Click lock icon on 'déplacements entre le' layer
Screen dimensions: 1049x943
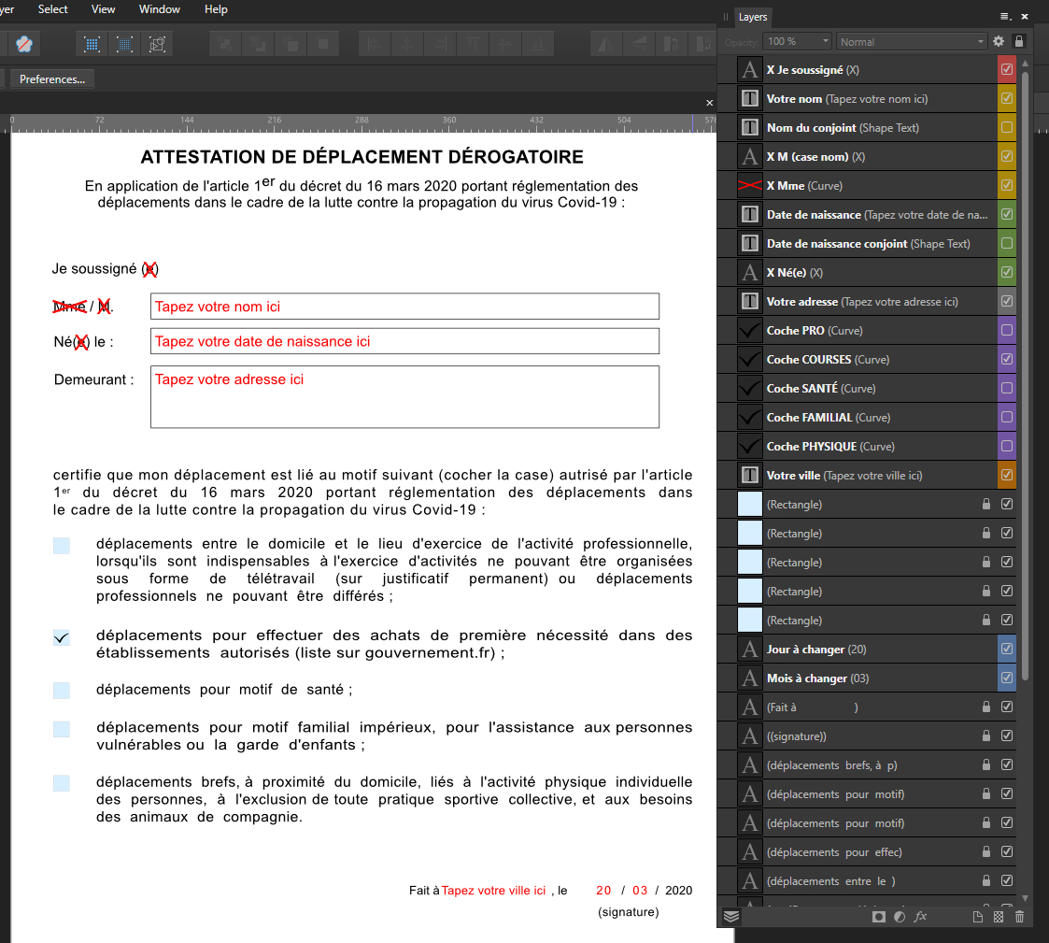click(986, 880)
